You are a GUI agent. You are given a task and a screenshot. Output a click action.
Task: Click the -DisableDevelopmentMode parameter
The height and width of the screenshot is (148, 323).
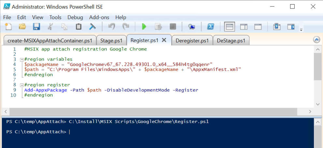click(137, 90)
